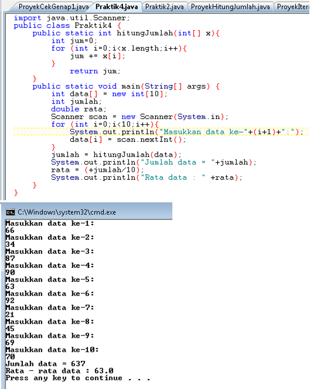This screenshot has height=389, width=314.
Task: Click the 'int jumlah;' declaration
Action: pos(77,101)
